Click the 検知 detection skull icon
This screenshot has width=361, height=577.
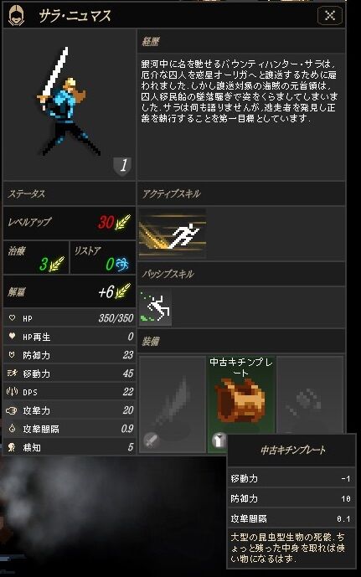(x=12, y=447)
